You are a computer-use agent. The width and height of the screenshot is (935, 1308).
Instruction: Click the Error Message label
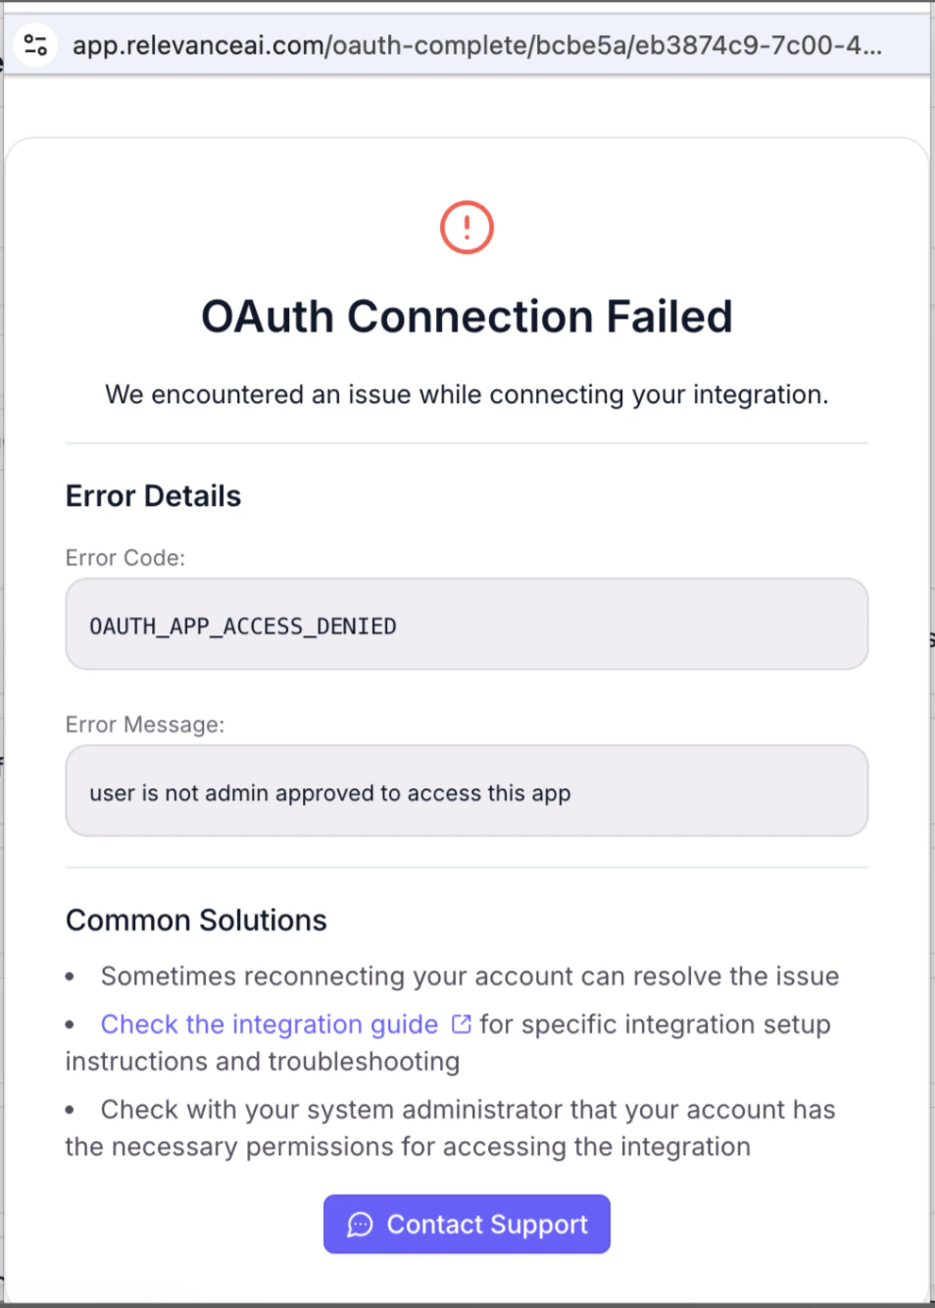144,725
